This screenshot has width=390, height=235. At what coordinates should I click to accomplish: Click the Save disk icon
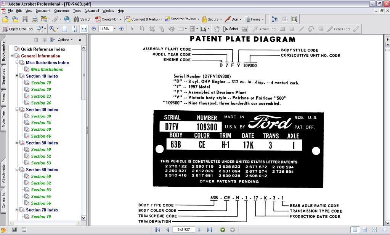tap(25, 19)
